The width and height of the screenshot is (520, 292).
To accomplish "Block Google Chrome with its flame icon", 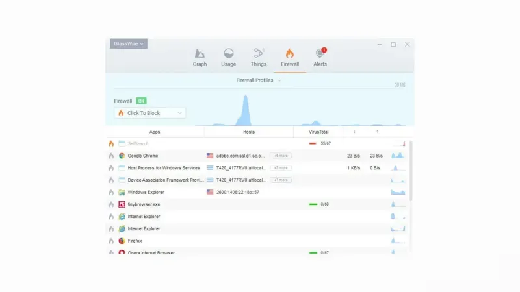I will (x=111, y=156).
